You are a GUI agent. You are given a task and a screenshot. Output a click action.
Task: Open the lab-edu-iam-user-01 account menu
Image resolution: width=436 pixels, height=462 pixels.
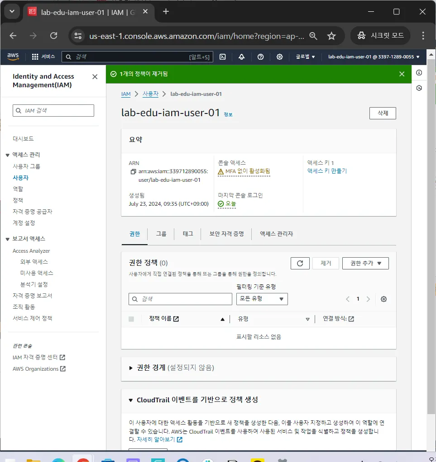[374, 57]
